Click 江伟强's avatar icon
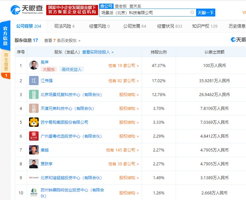 (x=34, y=81)
